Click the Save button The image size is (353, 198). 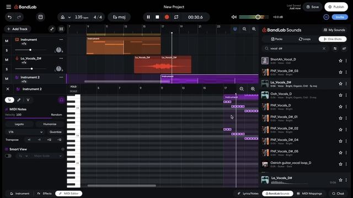click(313, 7)
